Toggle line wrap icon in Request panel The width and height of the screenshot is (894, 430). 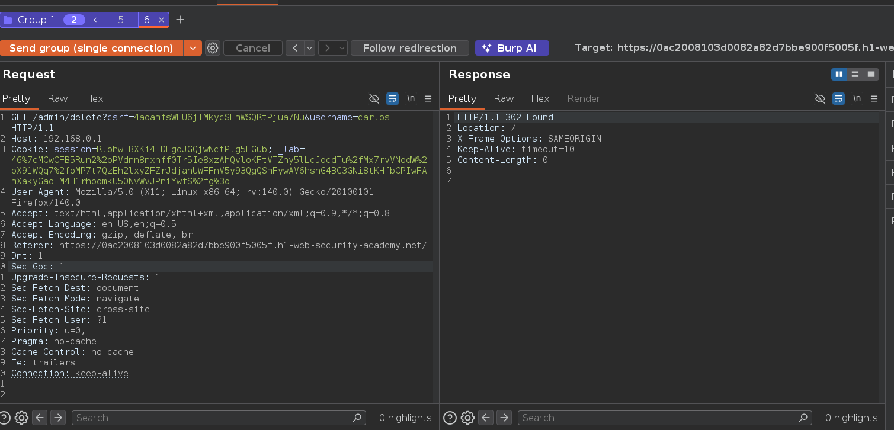pyautogui.click(x=392, y=98)
